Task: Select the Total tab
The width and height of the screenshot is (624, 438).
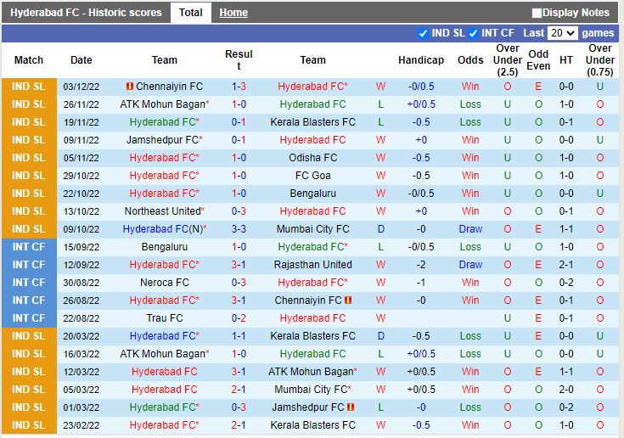Action: 191,13
